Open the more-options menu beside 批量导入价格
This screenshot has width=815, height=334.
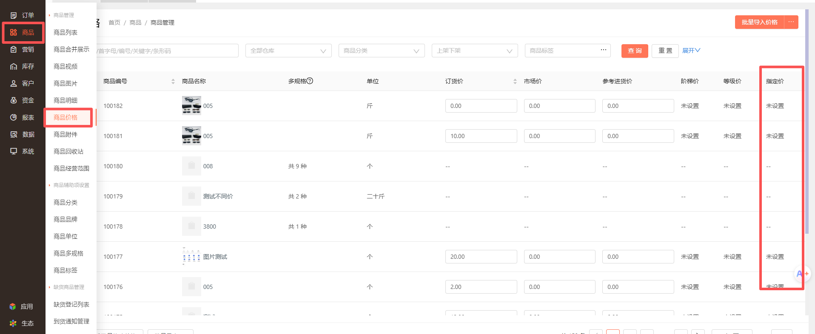click(x=791, y=22)
